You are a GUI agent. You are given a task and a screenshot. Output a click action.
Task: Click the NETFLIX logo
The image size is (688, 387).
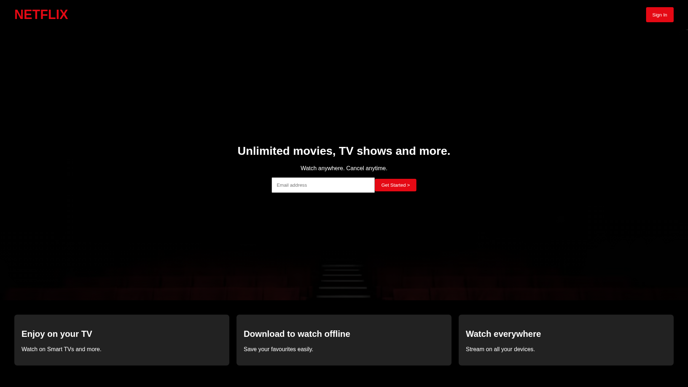[x=41, y=15]
